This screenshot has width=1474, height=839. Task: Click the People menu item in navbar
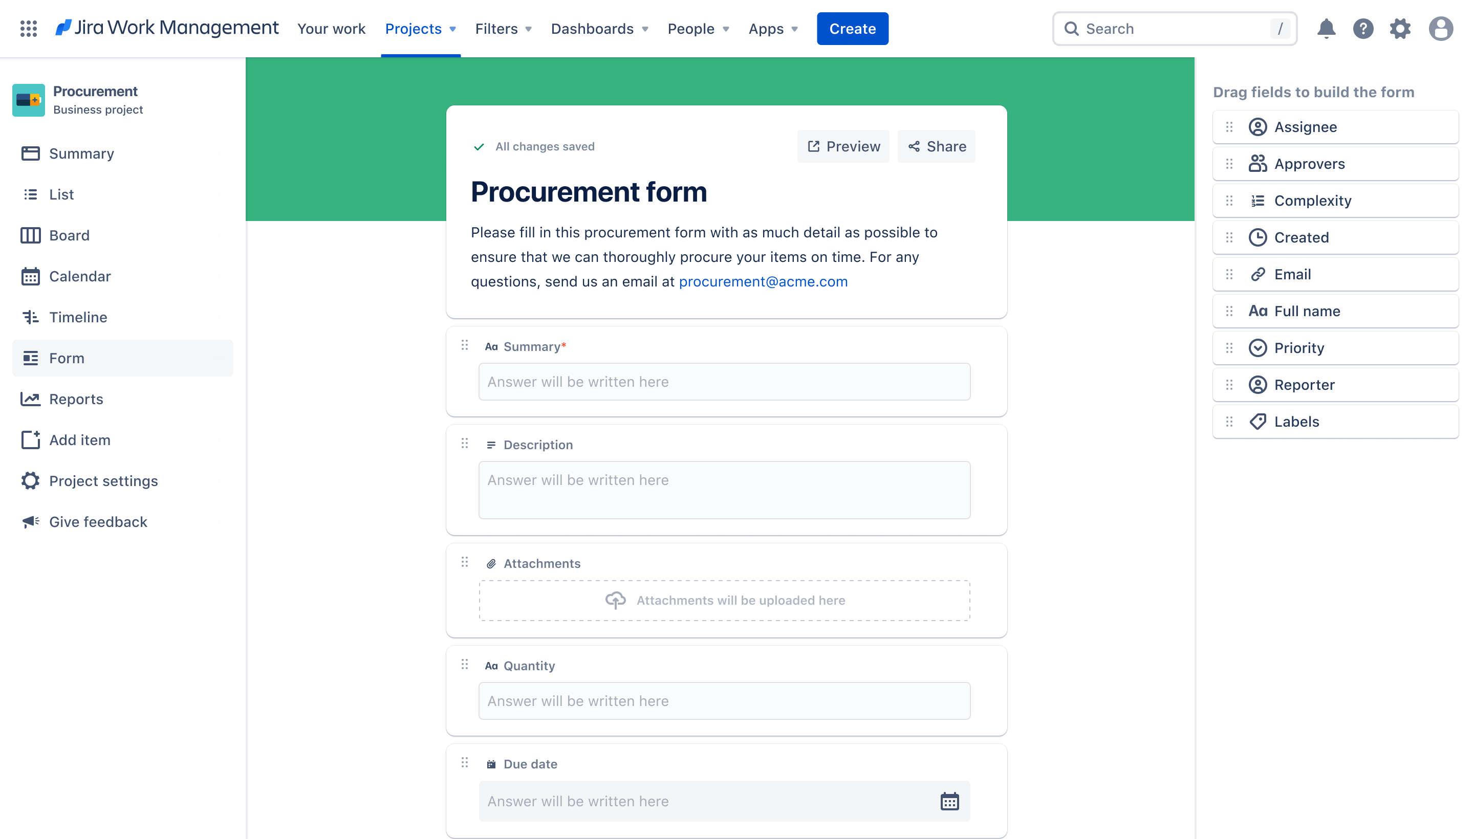pyautogui.click(x=699, y=28)
